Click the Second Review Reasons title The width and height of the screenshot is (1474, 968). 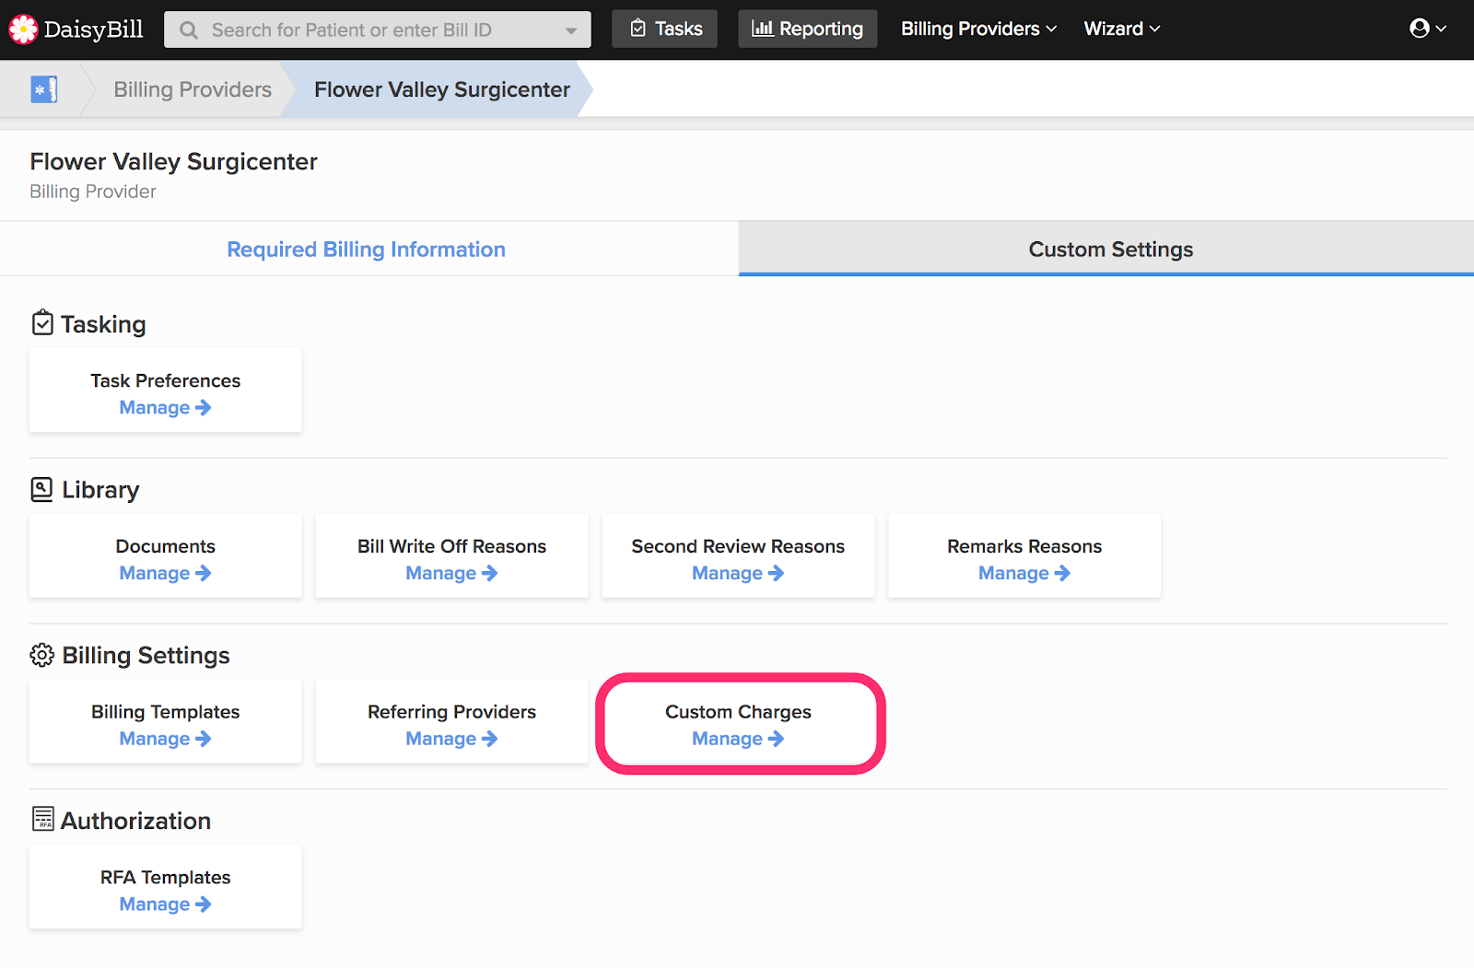(738, 546)
